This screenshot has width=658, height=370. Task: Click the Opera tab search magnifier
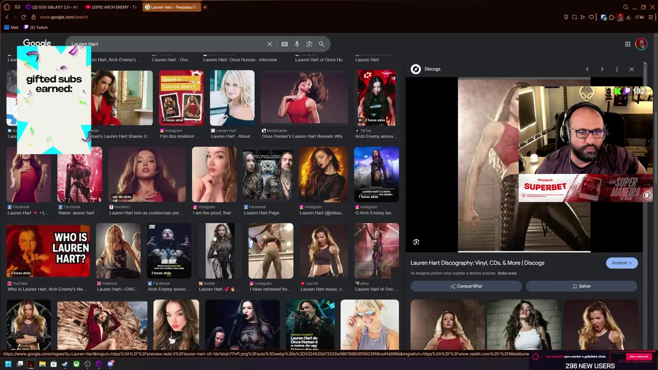tap(626, 7)
